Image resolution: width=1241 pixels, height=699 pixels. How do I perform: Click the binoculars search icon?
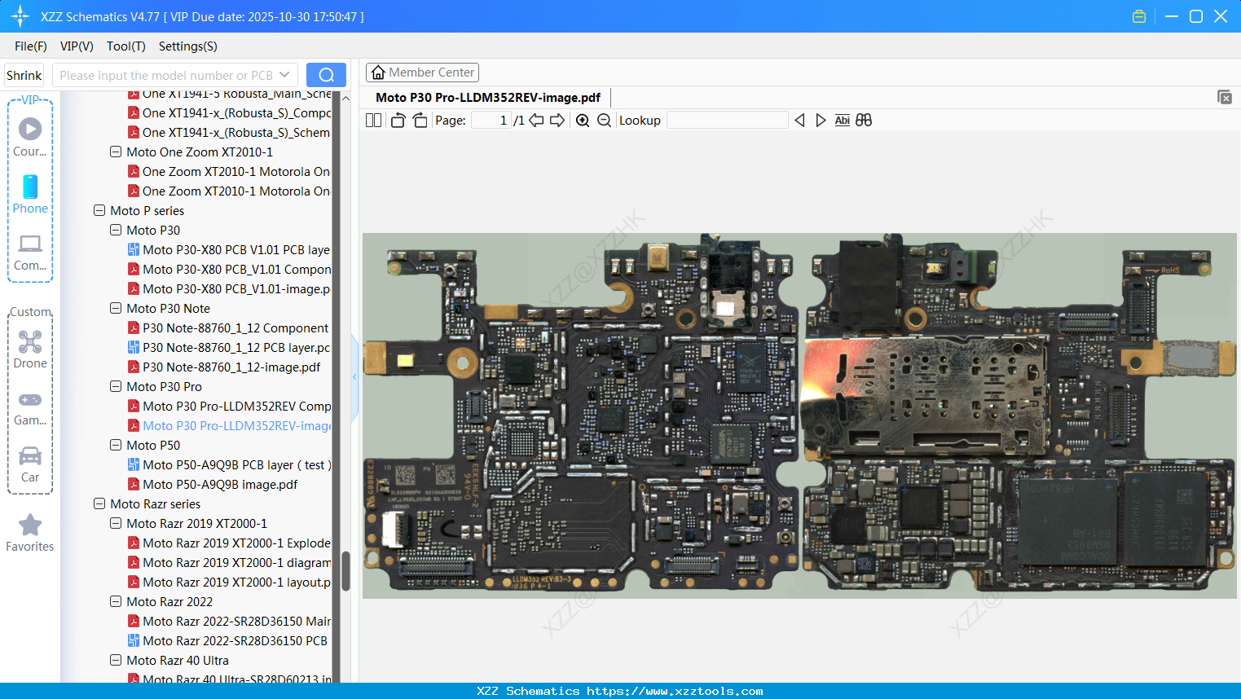coord(864,121)
